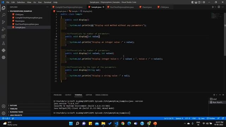Open RunTimePolymorphism.java in Explorer tree
The height and width of the screenshot is (127, 226).
(27, 24)
